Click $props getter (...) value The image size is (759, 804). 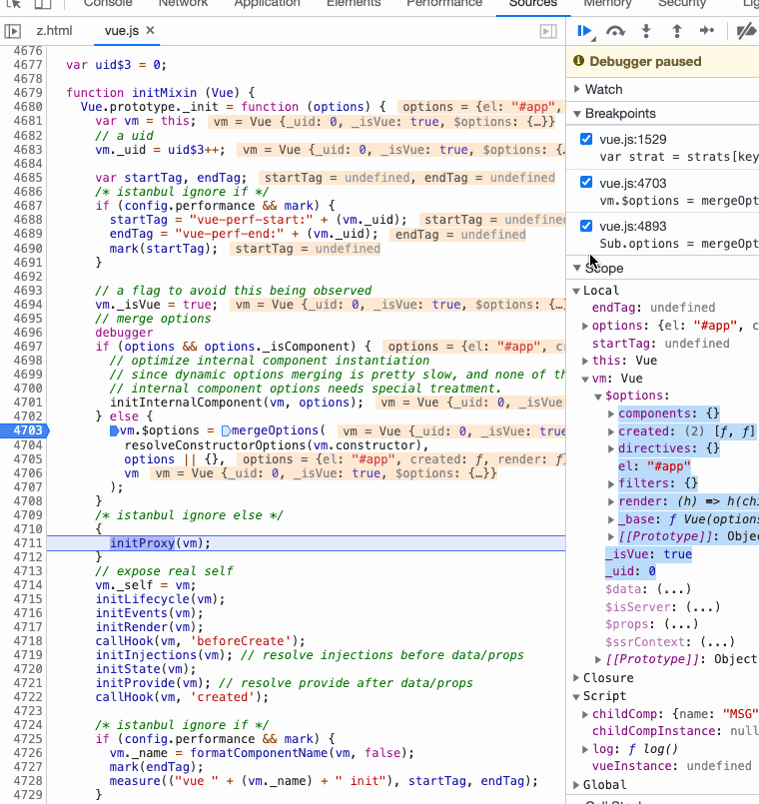pos(681,624)
